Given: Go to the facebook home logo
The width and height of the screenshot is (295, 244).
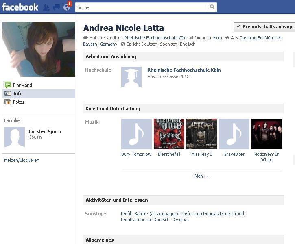Looking at the screenshot, I should coord(20,7).
